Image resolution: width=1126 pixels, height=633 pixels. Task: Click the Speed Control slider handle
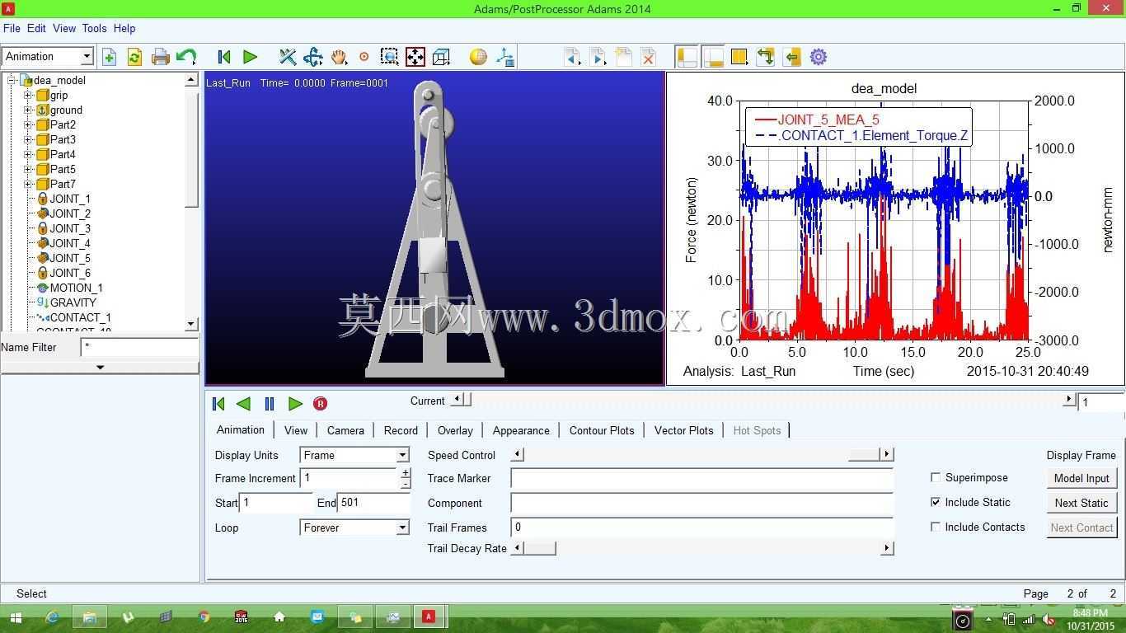coord(865,454)
